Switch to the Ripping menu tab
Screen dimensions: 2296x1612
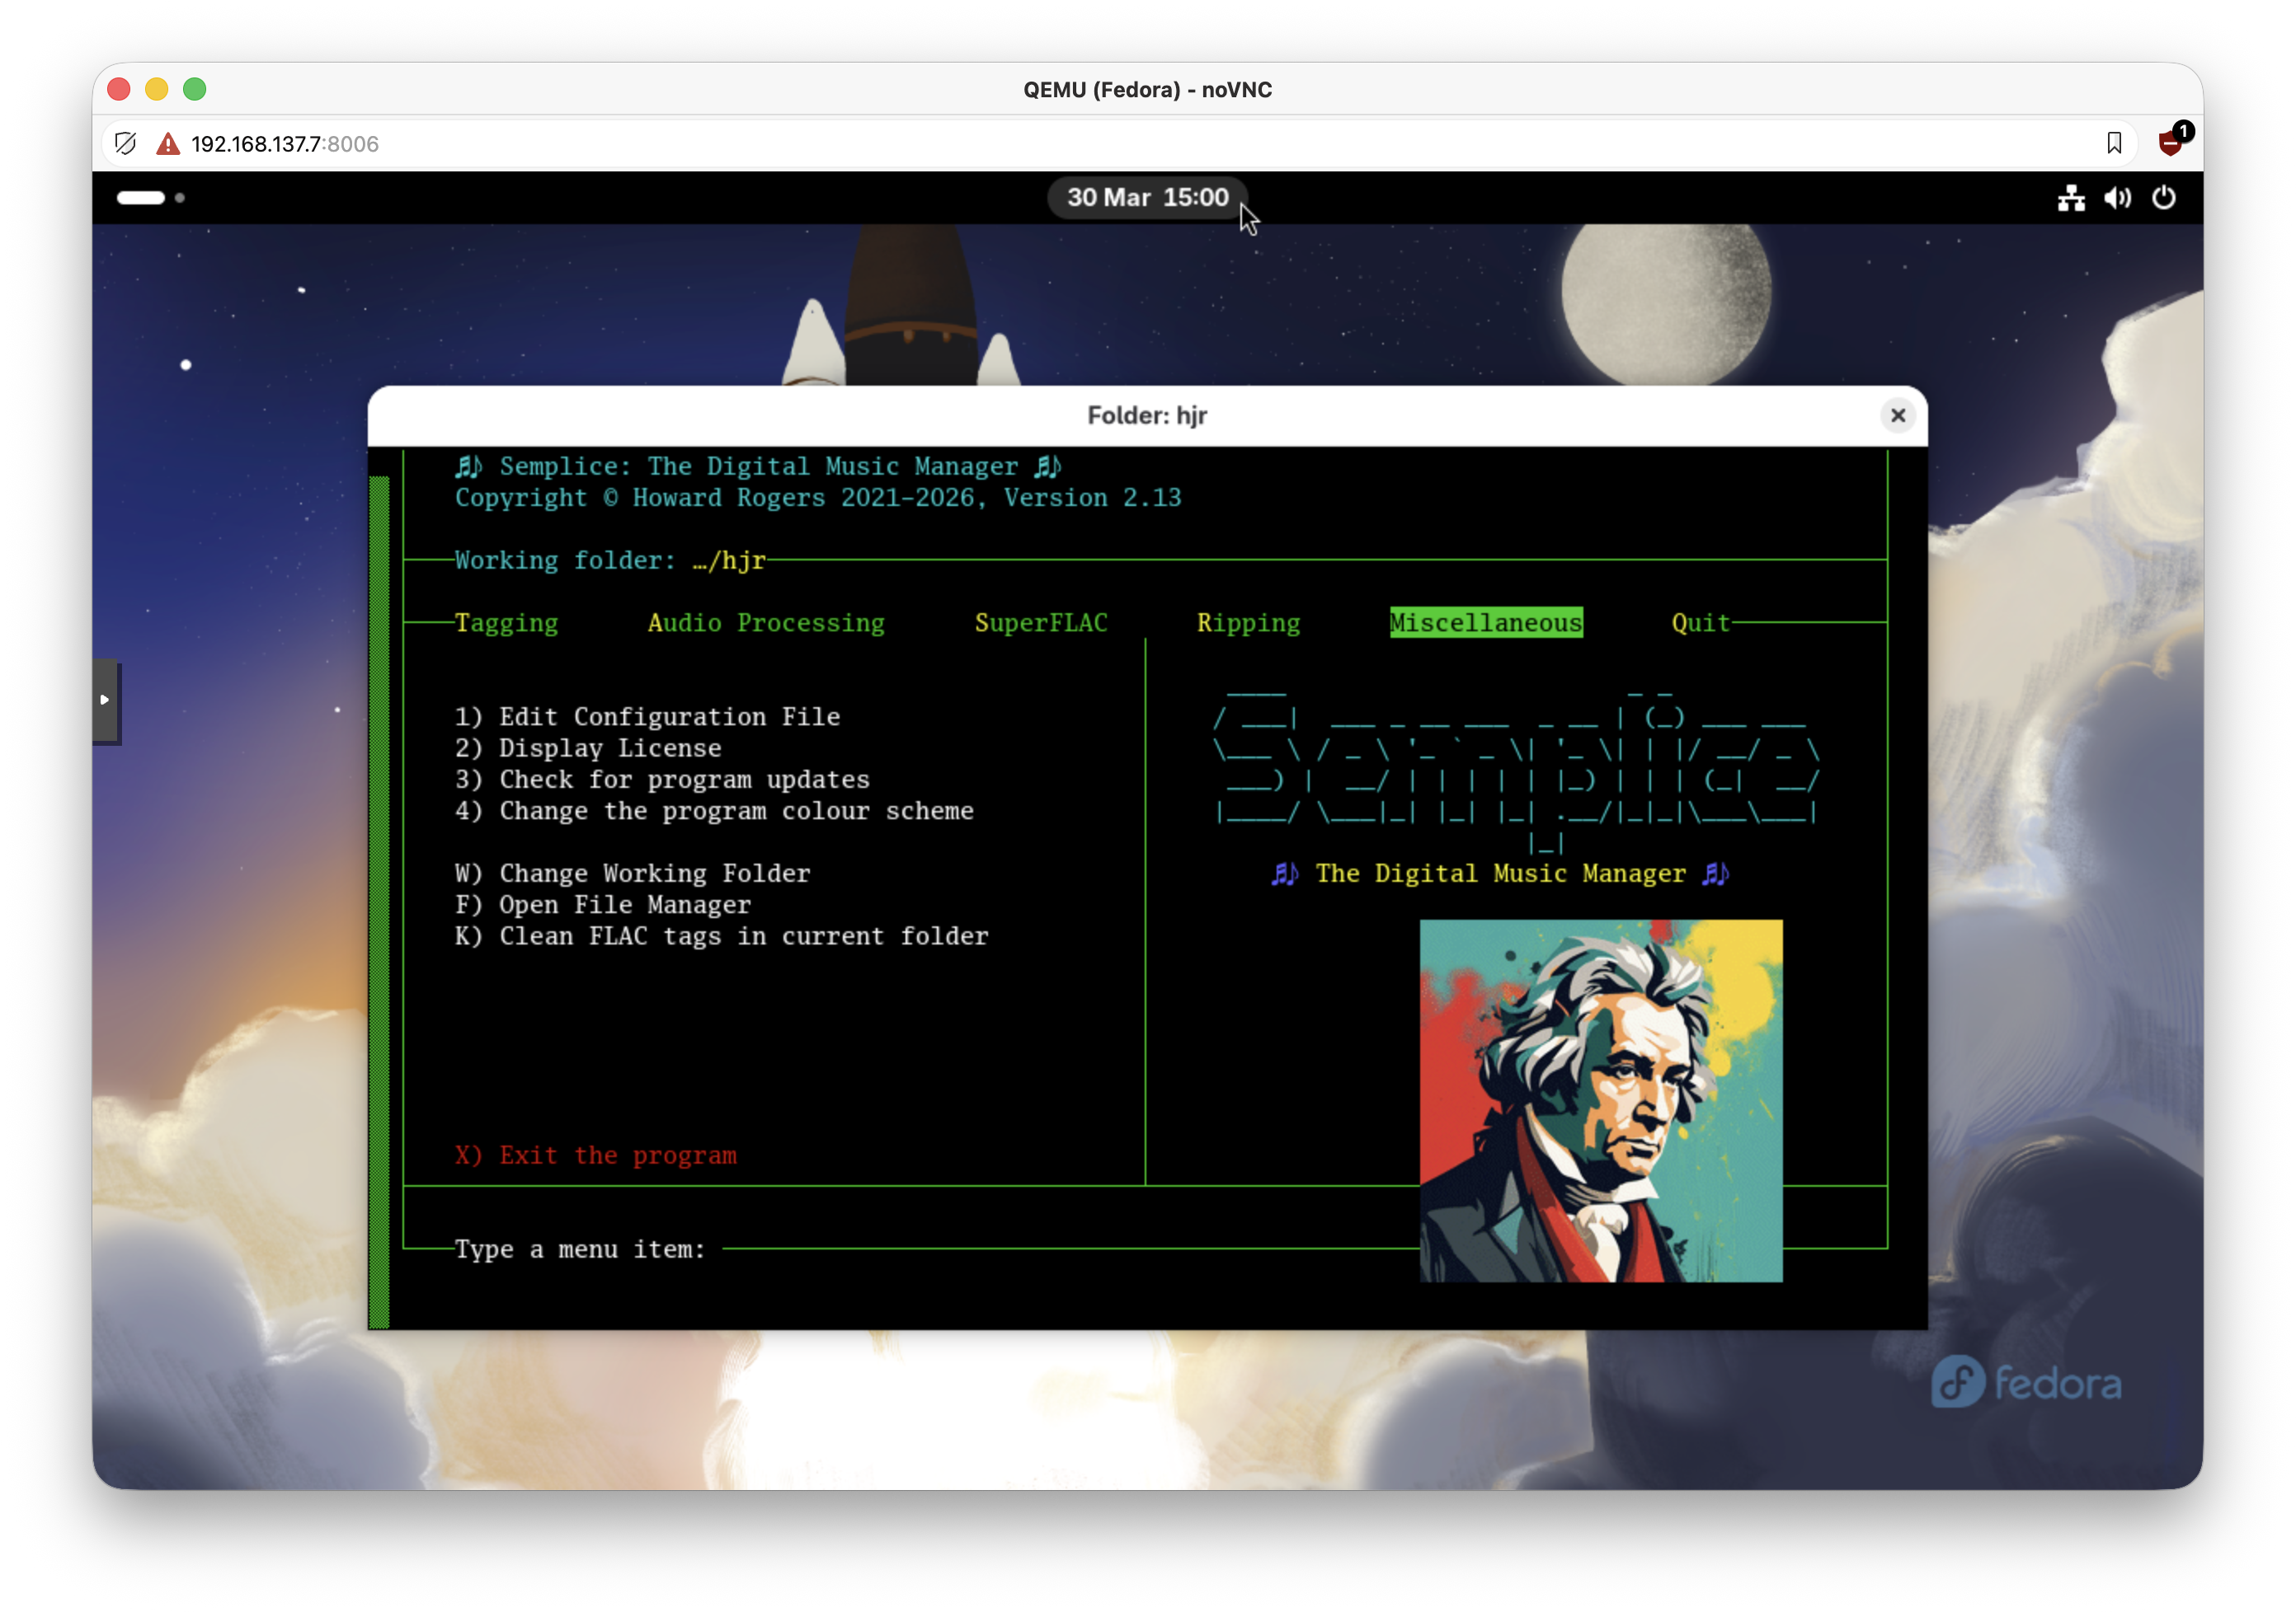(x=1248, y=622)
